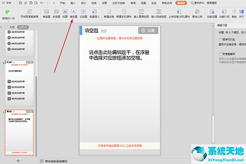Click the 0分 score label
This screenshot has width=246, height=164.
(x=104, y=31)
